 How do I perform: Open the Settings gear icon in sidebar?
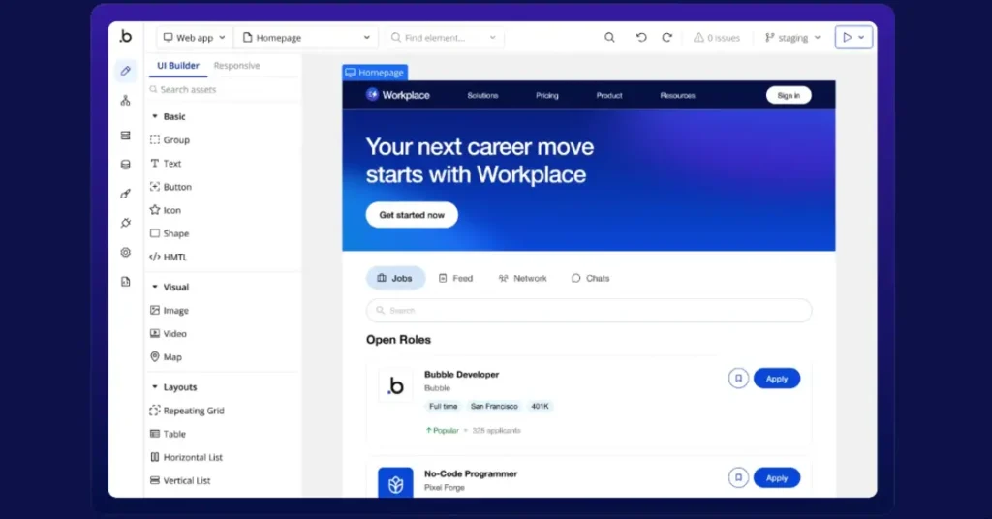click(x=125, y=252)
